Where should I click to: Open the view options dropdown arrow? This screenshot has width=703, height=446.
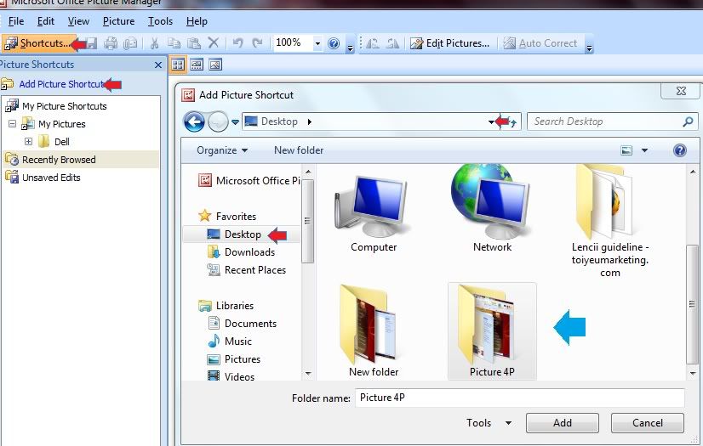[644, 150]
